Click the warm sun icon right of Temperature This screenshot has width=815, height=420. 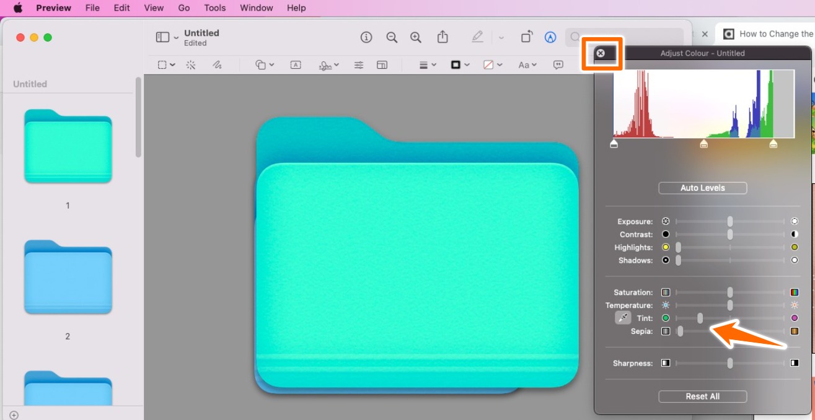[795, 305]
